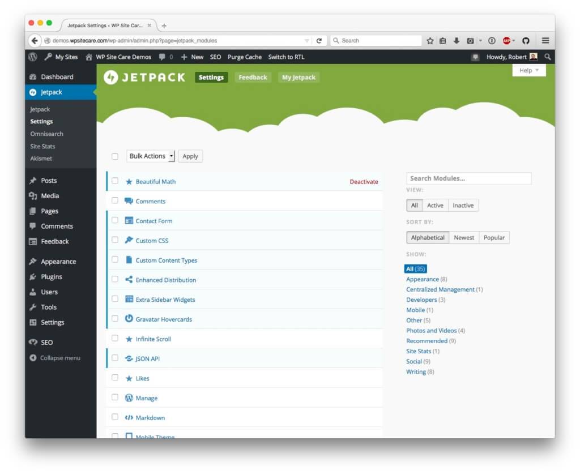Click the code icon beside Markdown
This screenshot has height=474, width=580.
click(x=129, y=417)
